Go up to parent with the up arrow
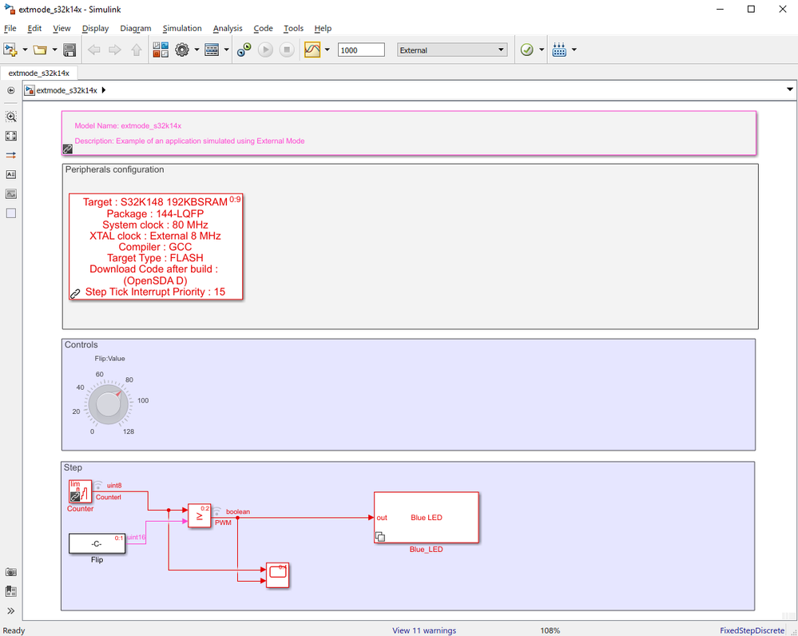Image resolution: width=798 pixels, height=636 pixels. tap(137, 50)
